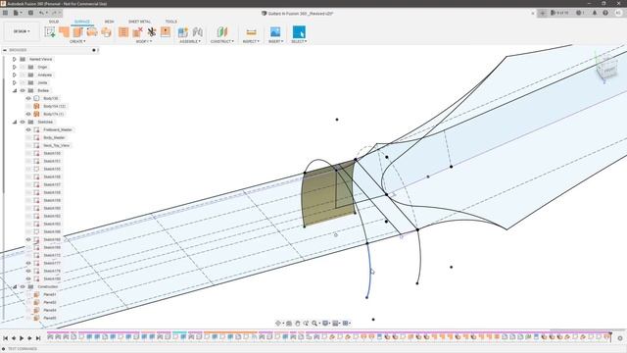This screenshot has height=353, width=627.
Task: Hide Body130 using its eye icon
Action: tap(28, 98)
